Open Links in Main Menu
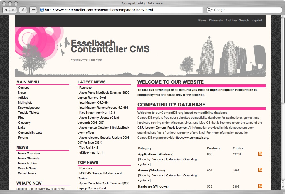The image size is (285, 194). [x=21, y=128]
